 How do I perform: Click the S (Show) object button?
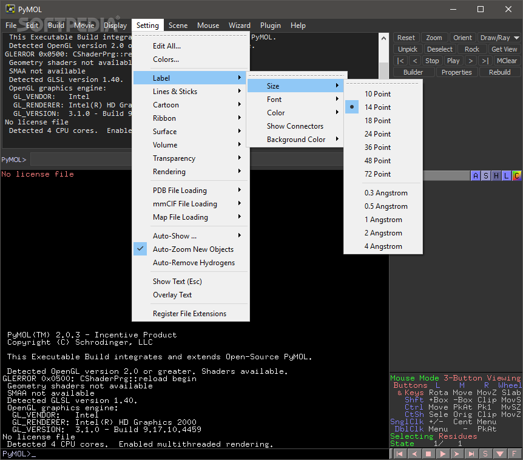coord(486,176)
